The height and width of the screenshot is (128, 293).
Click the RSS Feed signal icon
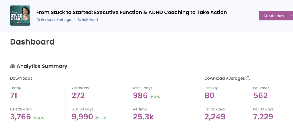point(79,20)
